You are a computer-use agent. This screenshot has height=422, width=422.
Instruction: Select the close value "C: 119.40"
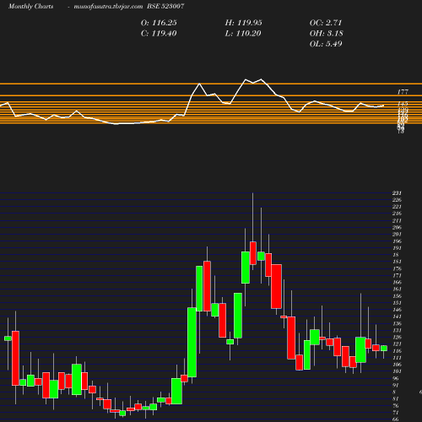(x=159, y=34)
